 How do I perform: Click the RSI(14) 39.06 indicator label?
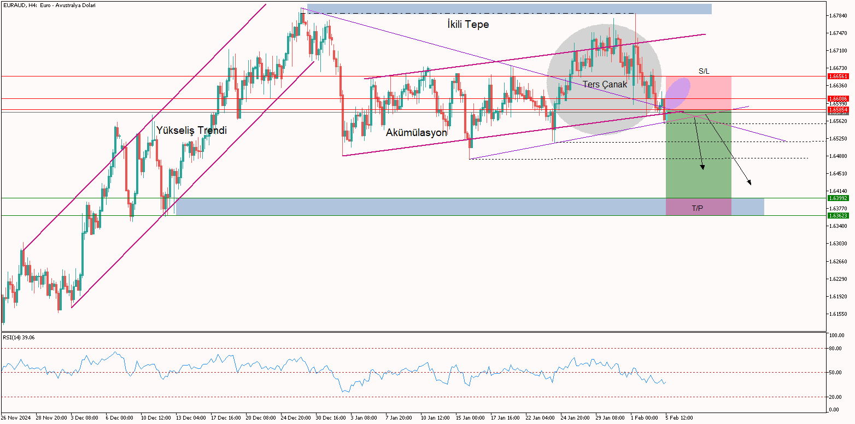pos(19,338)
